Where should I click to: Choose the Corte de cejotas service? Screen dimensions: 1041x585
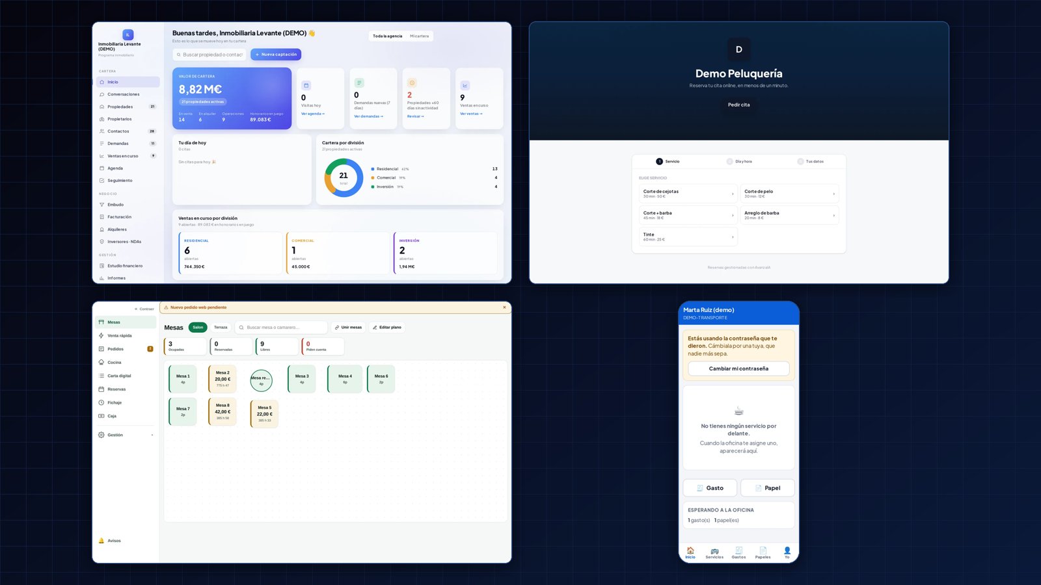click(x=688, y=194)
